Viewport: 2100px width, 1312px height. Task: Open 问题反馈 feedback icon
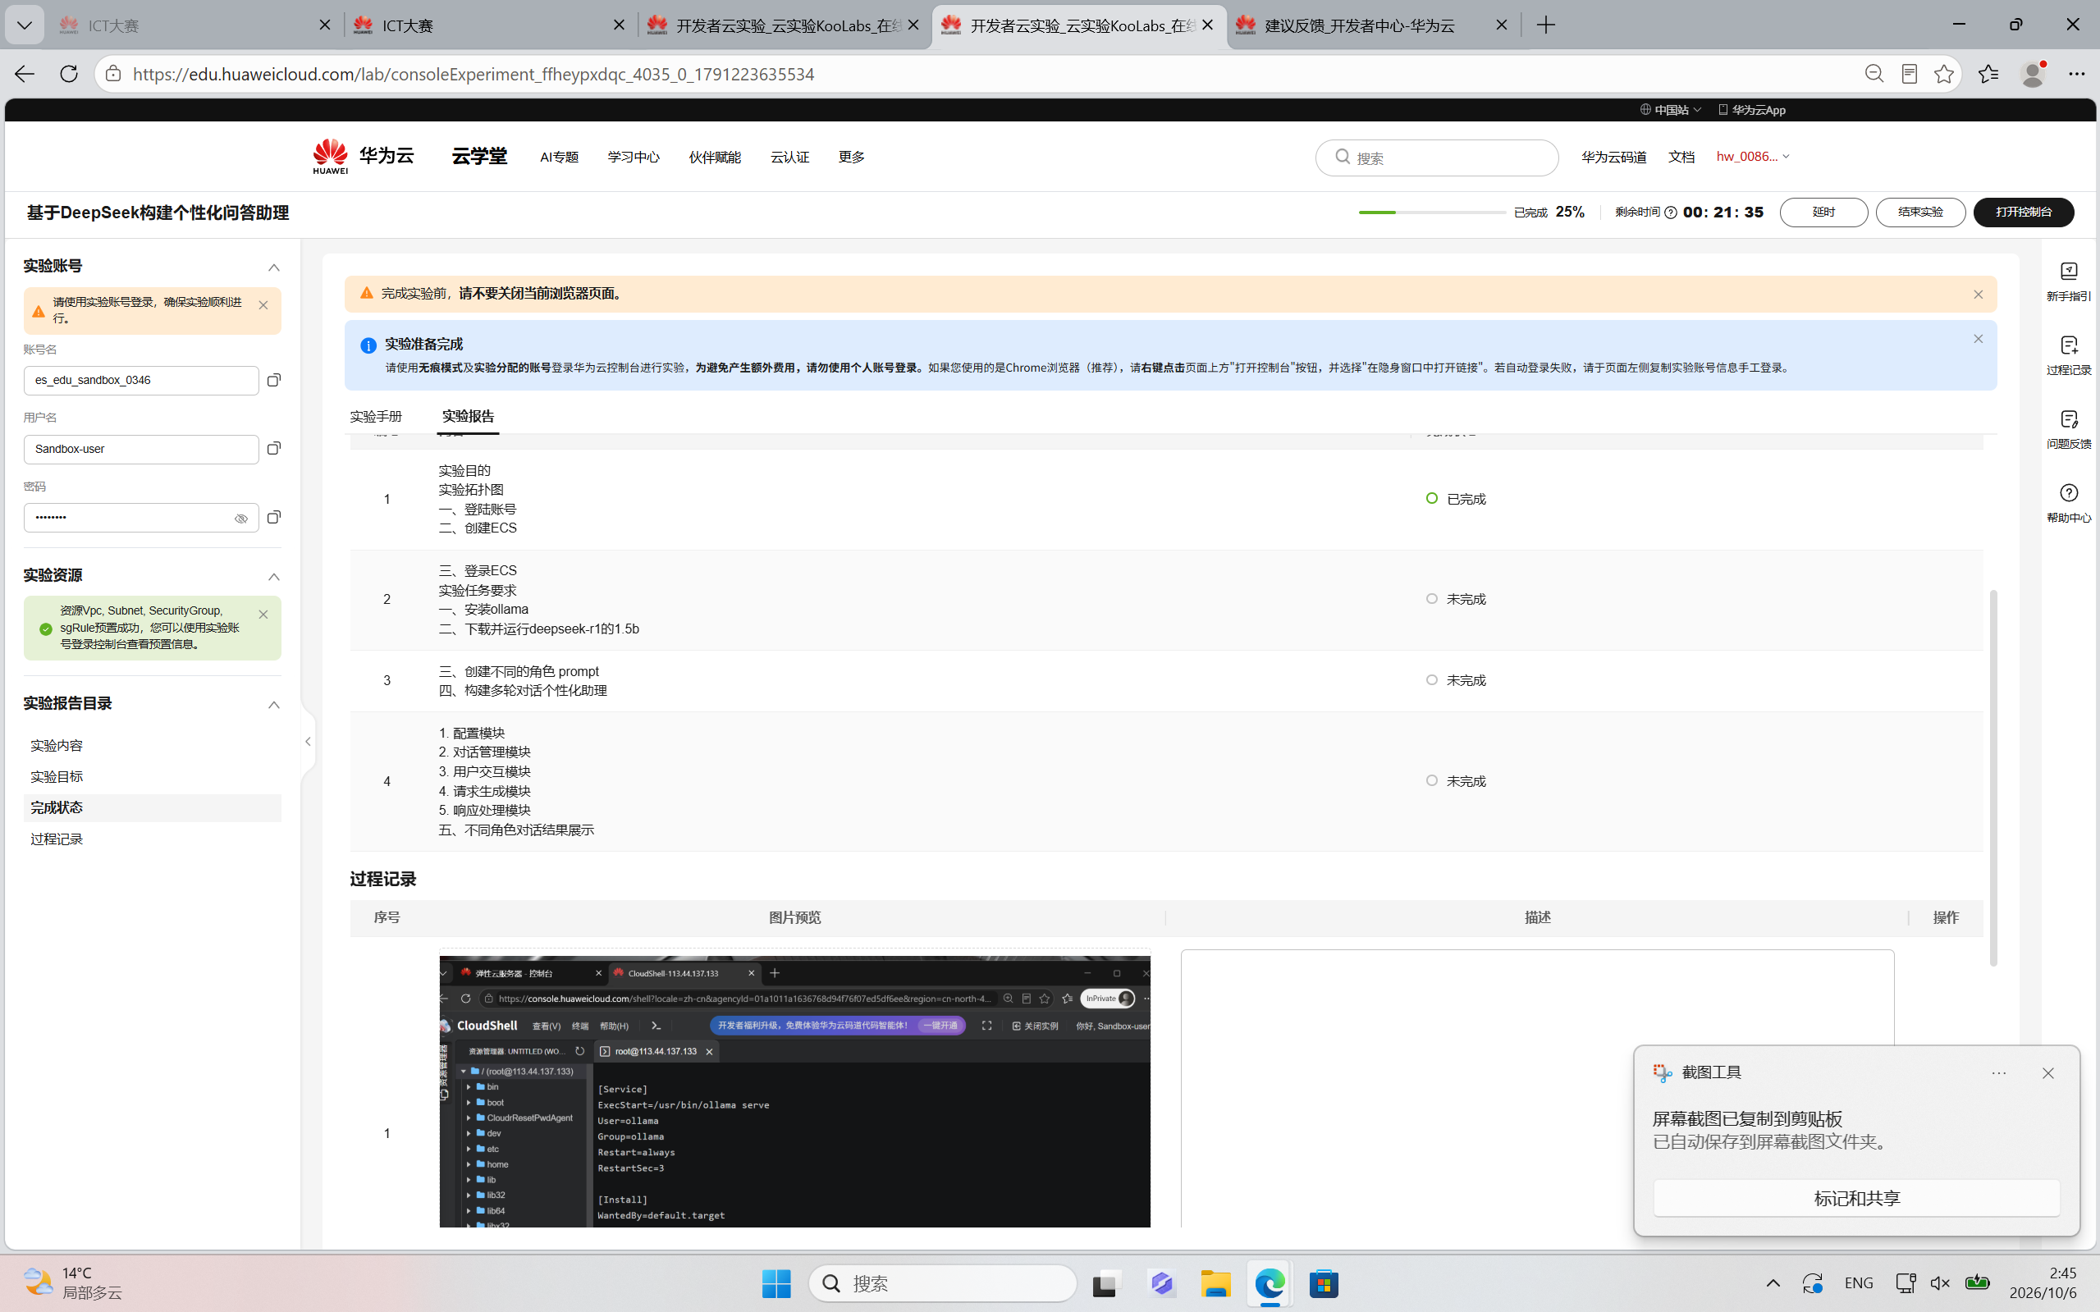pos(2069,428)
